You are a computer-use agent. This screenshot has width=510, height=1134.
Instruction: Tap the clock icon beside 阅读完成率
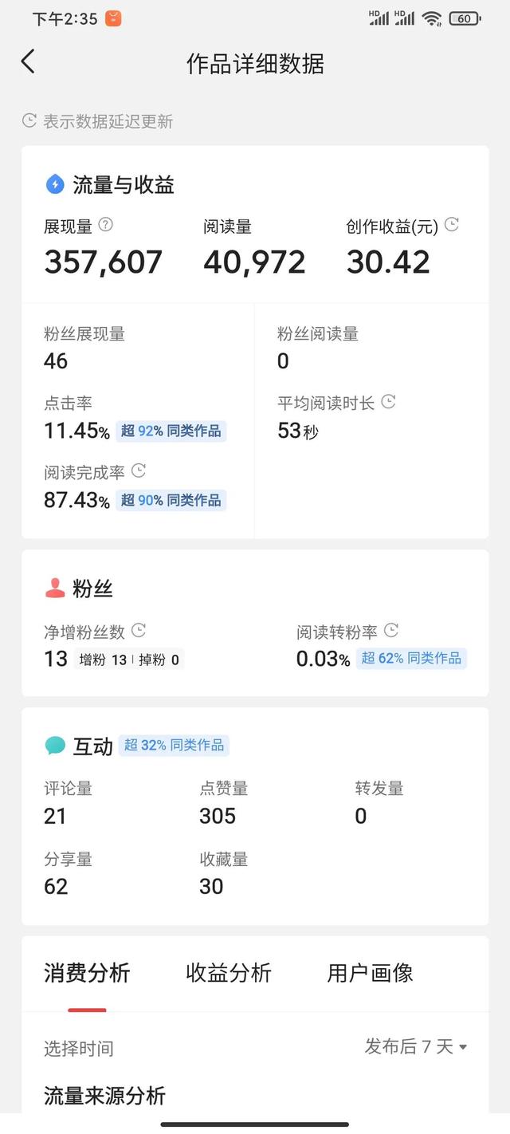[x=138, y=471]
